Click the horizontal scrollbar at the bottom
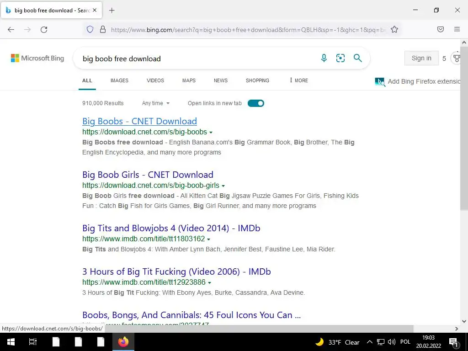Viewport: 468px width, 351px height. click(x=259, y=329)
